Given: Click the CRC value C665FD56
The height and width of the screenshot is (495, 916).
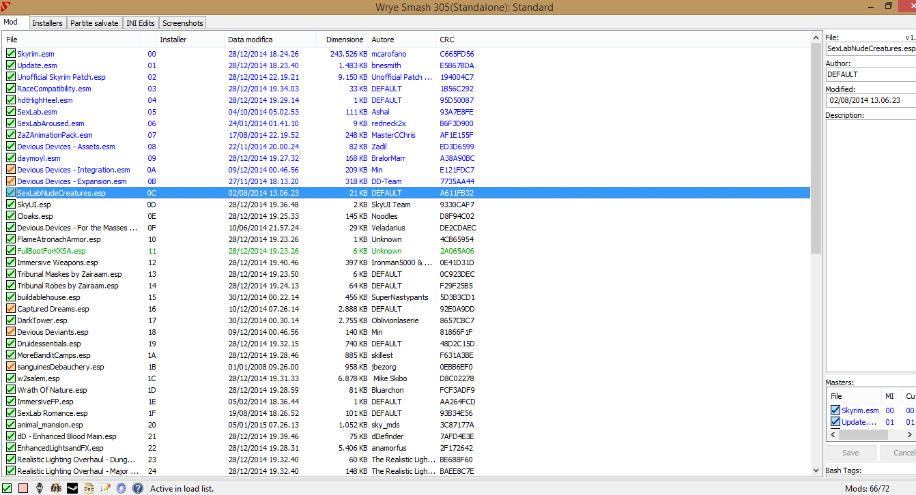Looking at the screenshot, I should pos(457,54).
